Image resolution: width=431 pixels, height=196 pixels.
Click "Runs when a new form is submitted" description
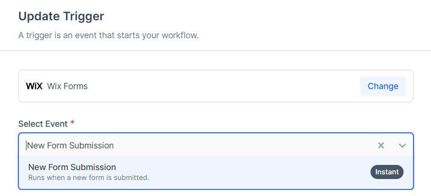pos(88,178)
